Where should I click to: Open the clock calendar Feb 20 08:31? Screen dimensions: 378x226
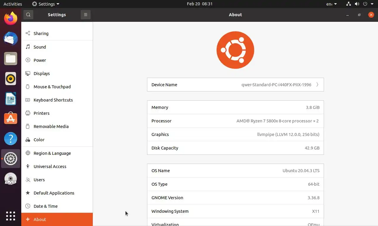(200, 4)
